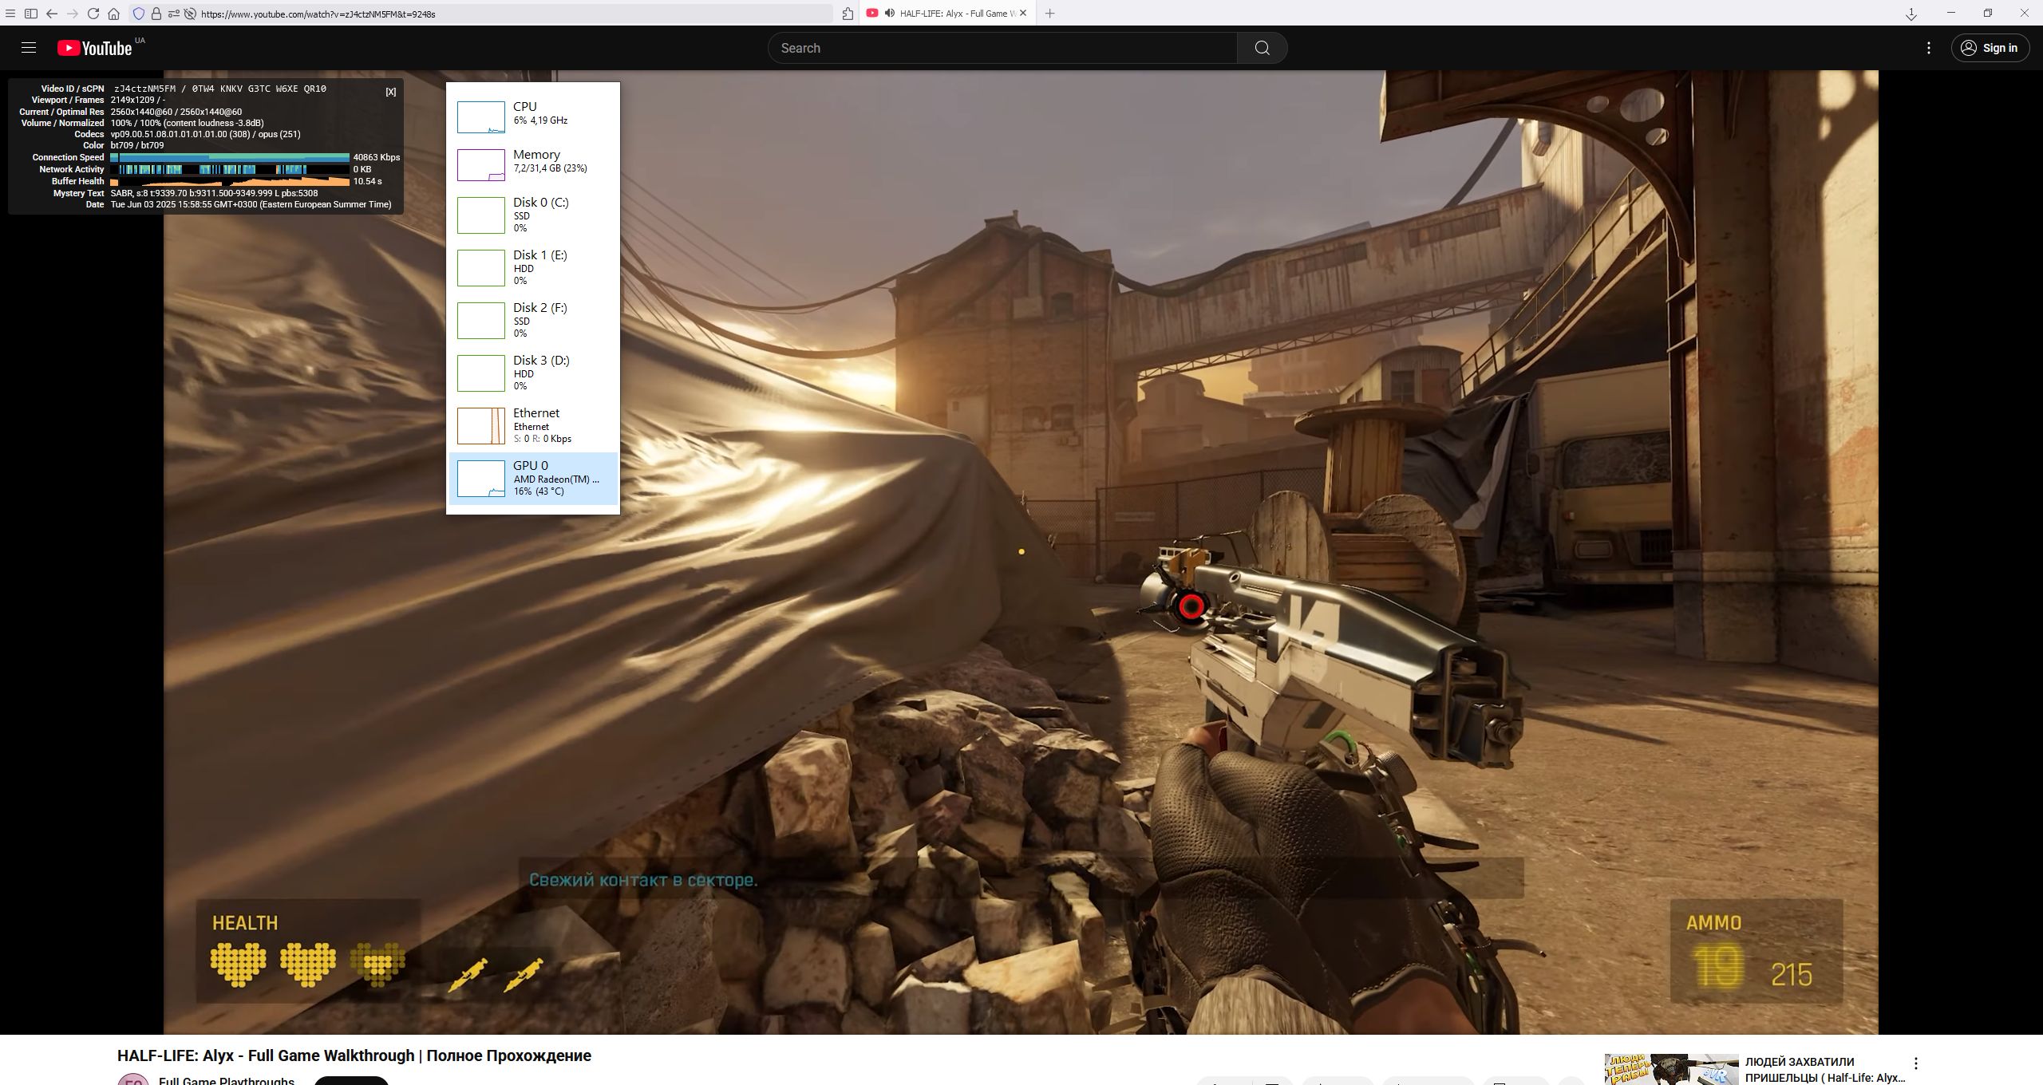Open the browser home page
The image size is (2043, 1085).
tap(114, 14)
